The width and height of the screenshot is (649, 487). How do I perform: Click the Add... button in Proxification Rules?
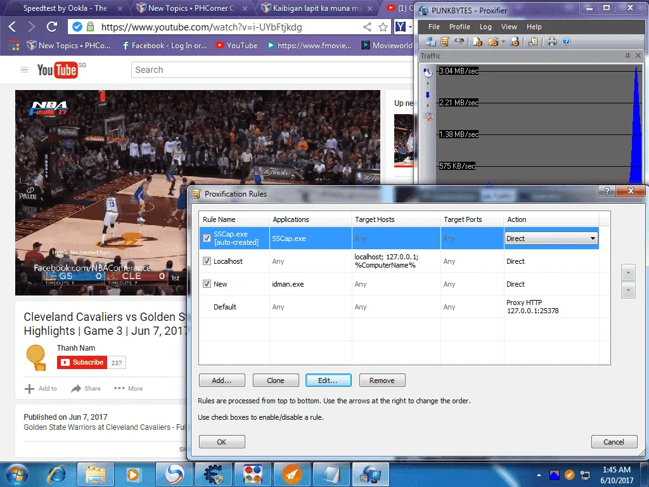[x=222, y=380]
